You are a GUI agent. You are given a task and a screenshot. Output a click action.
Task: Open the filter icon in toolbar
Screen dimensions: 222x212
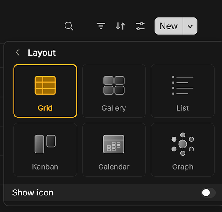[x=101, y=26]
